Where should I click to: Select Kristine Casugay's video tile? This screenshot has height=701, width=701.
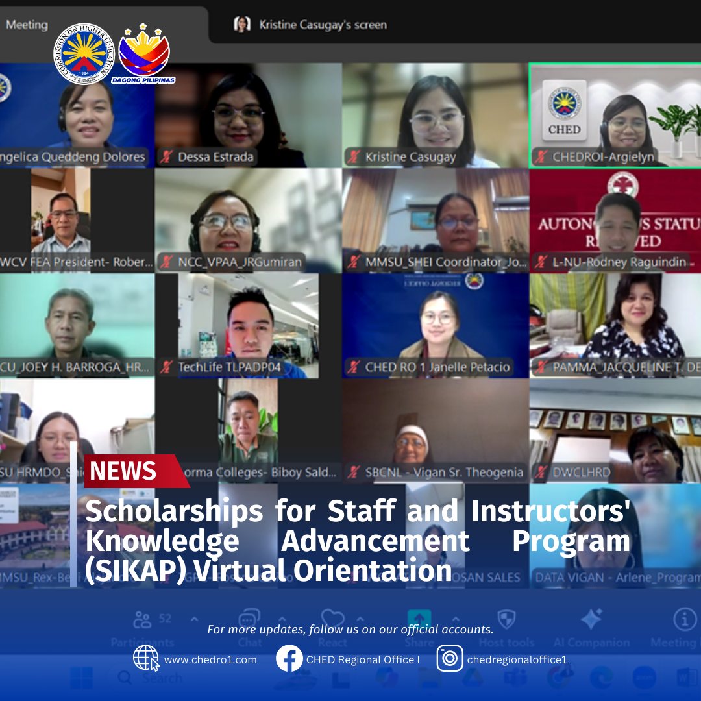tap(436, 116)
